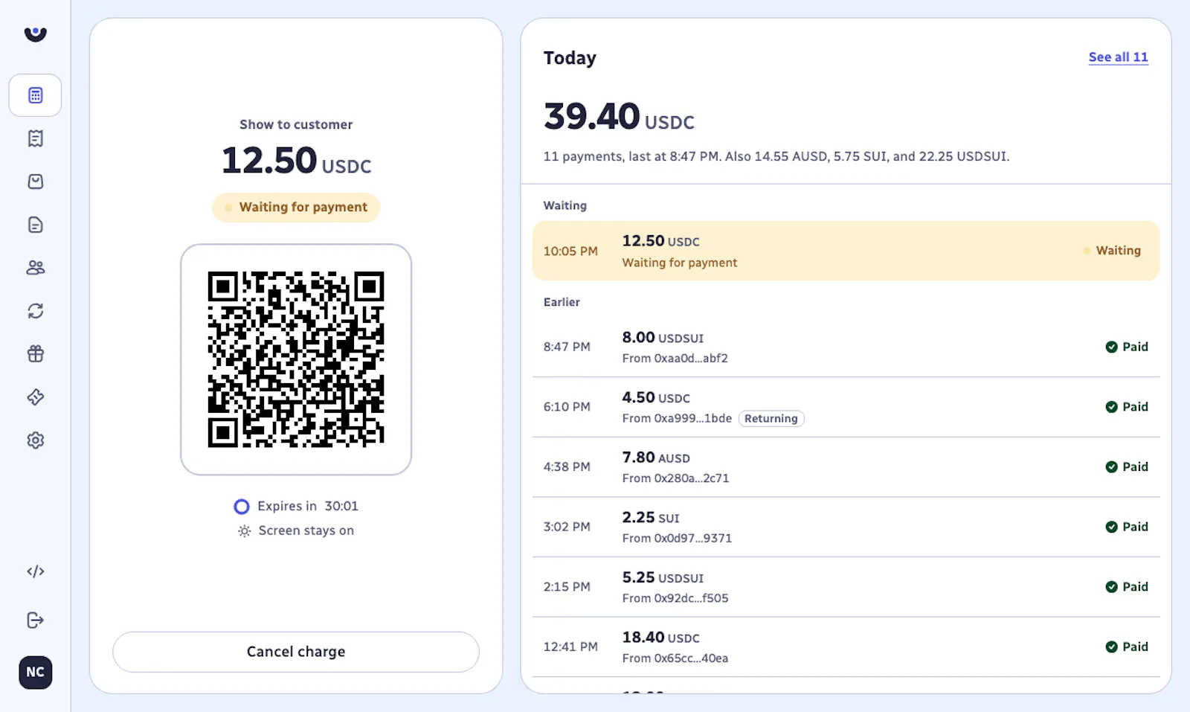Click the Waiting label in 10:05 PM row
The image size is (1190, 712).
[x=1118, y=251]
